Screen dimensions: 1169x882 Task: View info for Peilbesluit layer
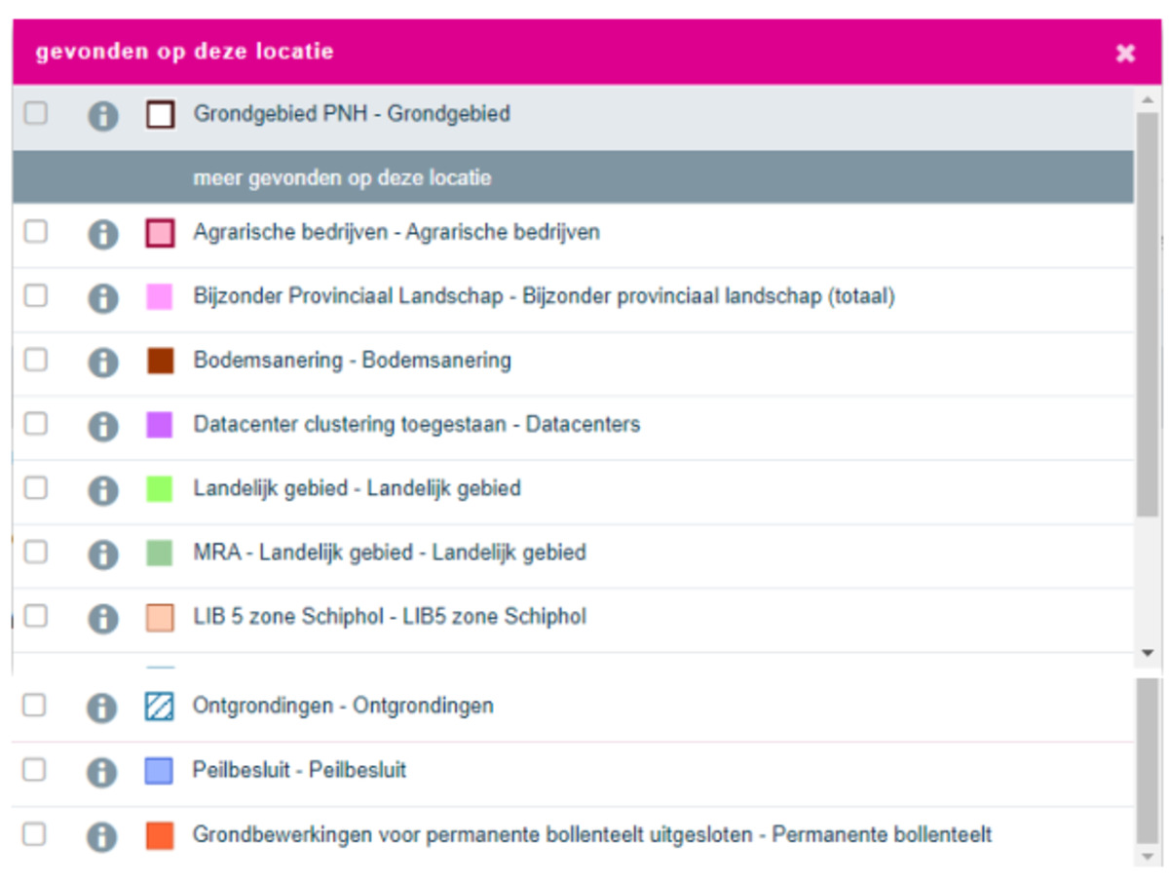pos(101,772)
